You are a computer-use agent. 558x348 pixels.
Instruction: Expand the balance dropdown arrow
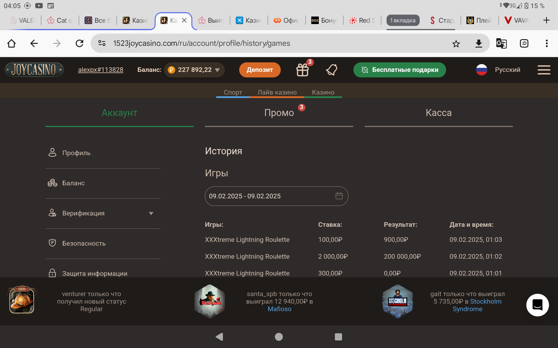click(217, 70)
